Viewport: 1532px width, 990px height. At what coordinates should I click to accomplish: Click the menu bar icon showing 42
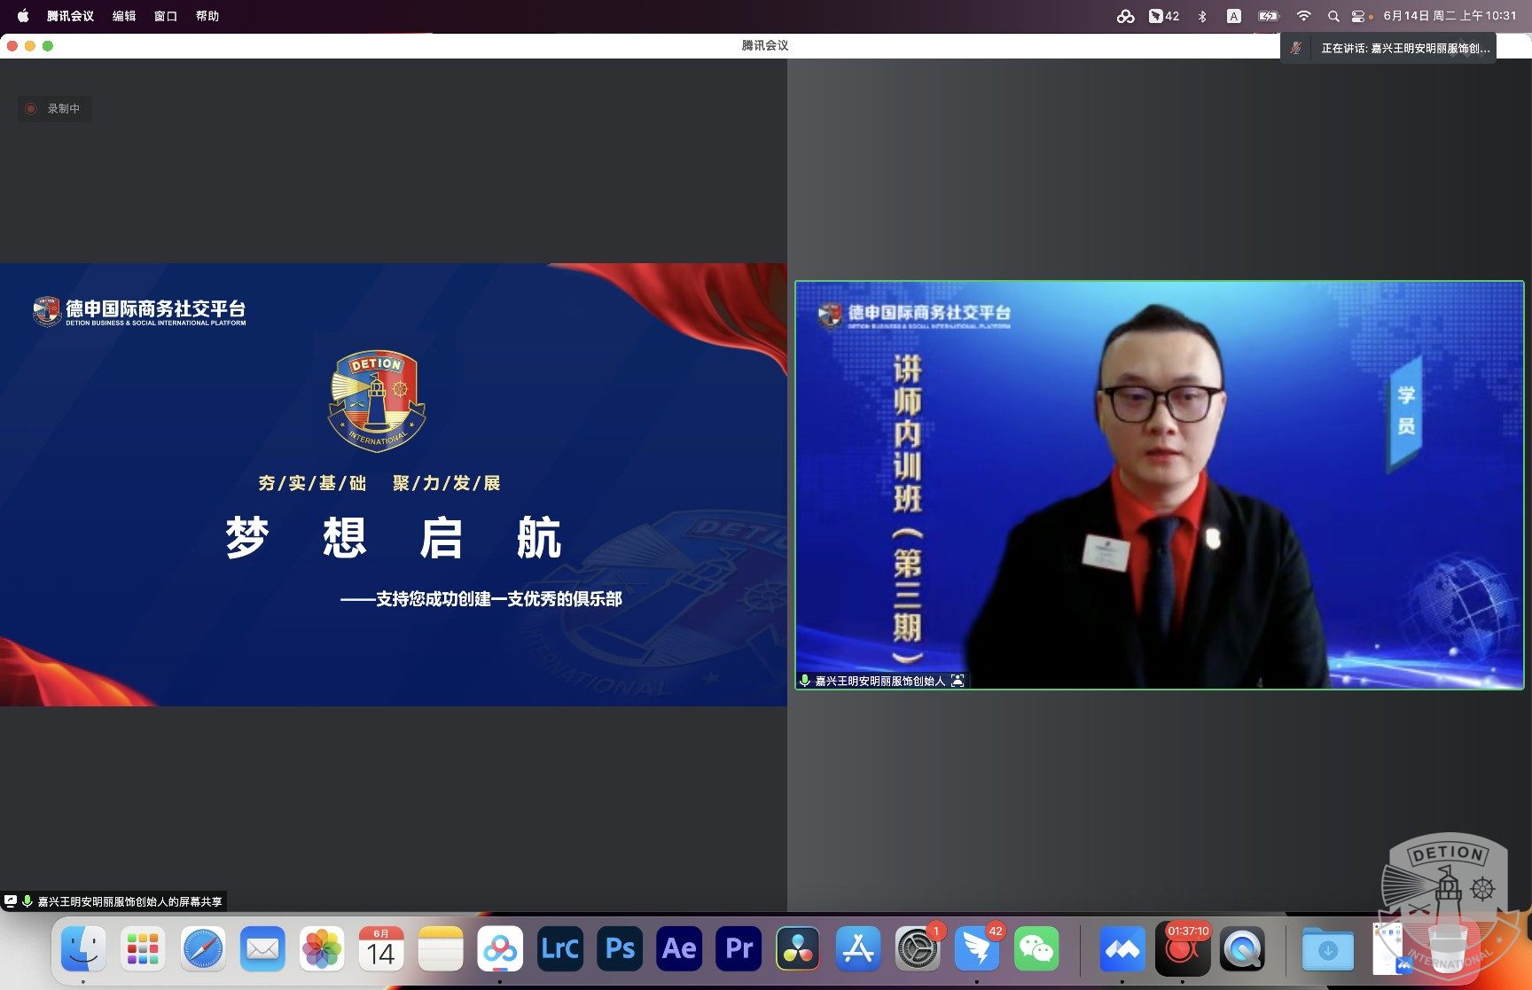click(x=1164, y=16)
